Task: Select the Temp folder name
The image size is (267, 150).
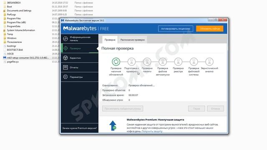Action: tap(10, 34)
